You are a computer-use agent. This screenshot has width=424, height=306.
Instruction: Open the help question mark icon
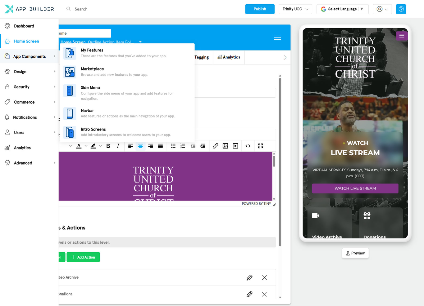401,9
